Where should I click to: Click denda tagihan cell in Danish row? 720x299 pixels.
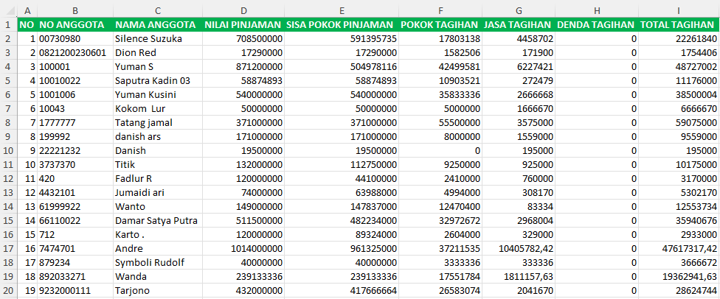click(x=597, y=150)
